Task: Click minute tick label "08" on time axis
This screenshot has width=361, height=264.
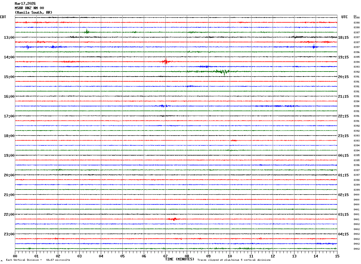Action: (187, 256)
